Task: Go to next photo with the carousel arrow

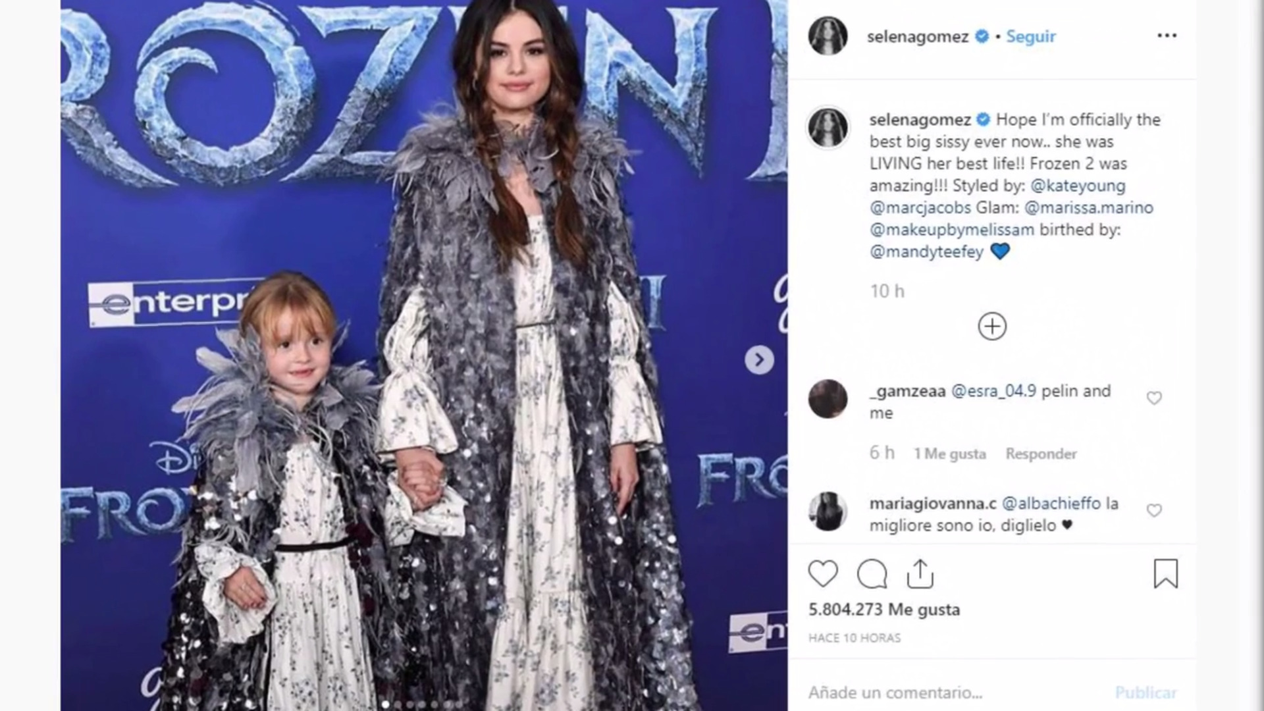Action: pyautogui.click(x=759, y=360)
